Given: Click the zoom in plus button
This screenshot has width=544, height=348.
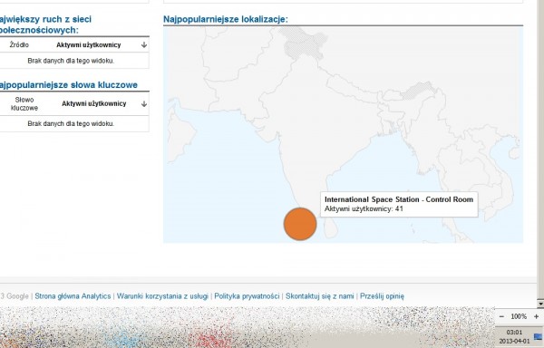Looking at the screenshot, I should 537,316.
